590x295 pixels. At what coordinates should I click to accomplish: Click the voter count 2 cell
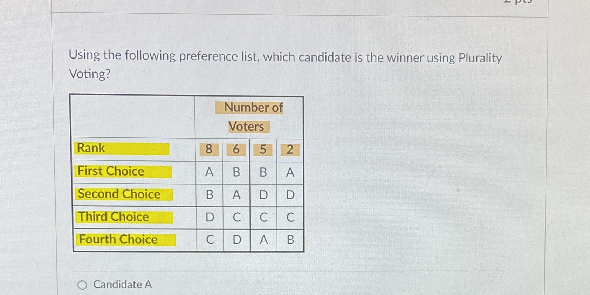(289, 150)
